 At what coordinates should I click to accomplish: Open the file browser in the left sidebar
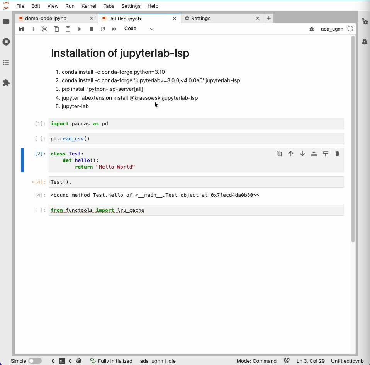point(6,21)
